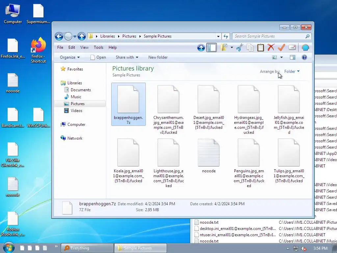Select the encrypted Koala.jpg file
Viewport: 337px width, 253px height.
tap(128, 160)
